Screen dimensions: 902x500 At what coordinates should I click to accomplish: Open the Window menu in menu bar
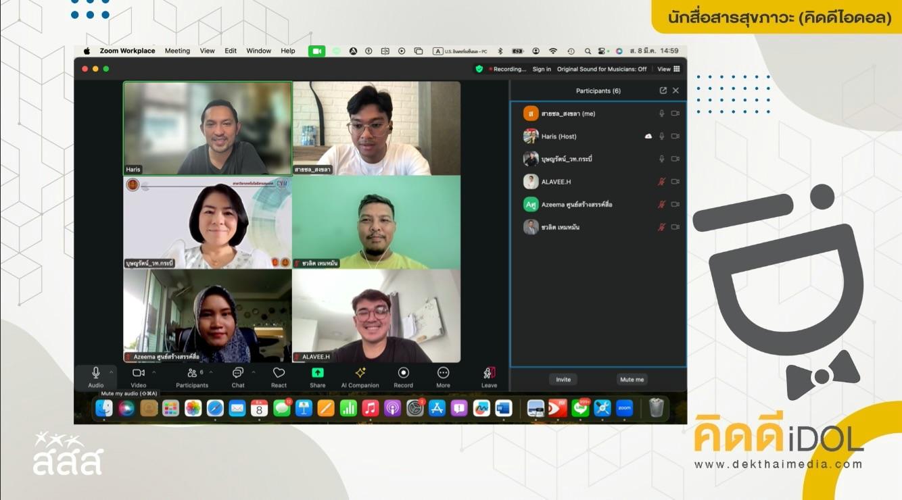[x=258, y=51]
